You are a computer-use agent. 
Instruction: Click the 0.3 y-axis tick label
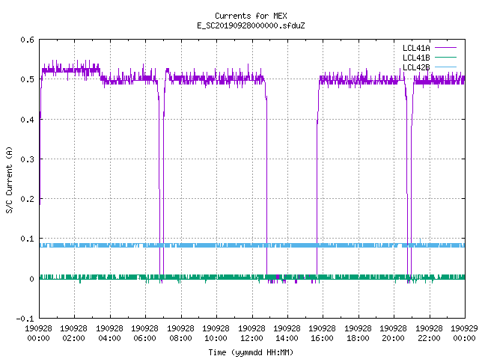click(27, 159)
